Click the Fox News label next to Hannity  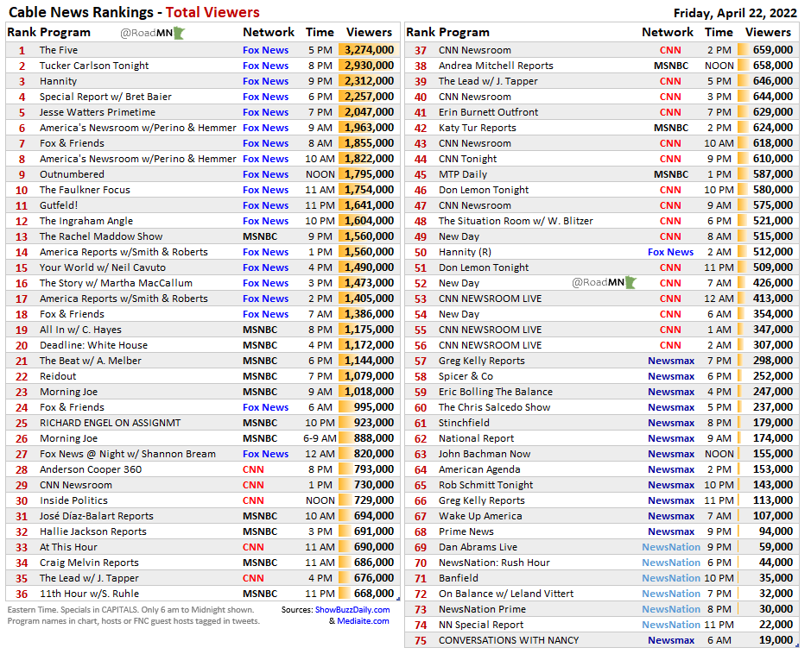point(265,81)
